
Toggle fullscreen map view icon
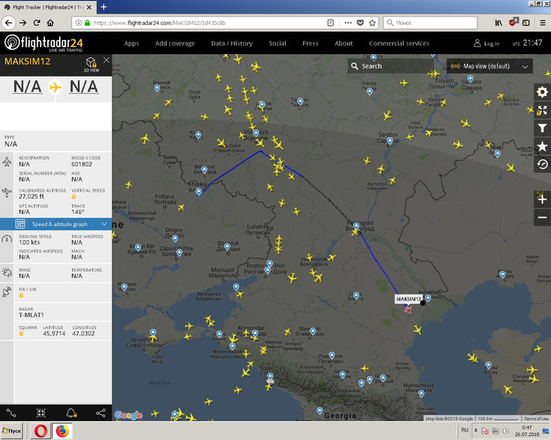(542, 110)
